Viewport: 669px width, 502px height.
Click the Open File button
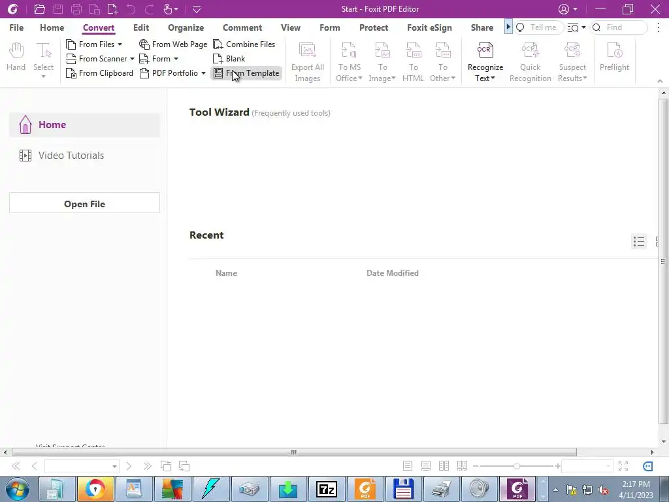pyautogui.click(x=84, y=203)
